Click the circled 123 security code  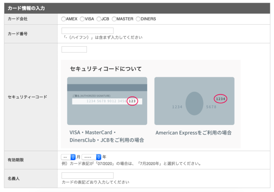(x=132, y=101)
